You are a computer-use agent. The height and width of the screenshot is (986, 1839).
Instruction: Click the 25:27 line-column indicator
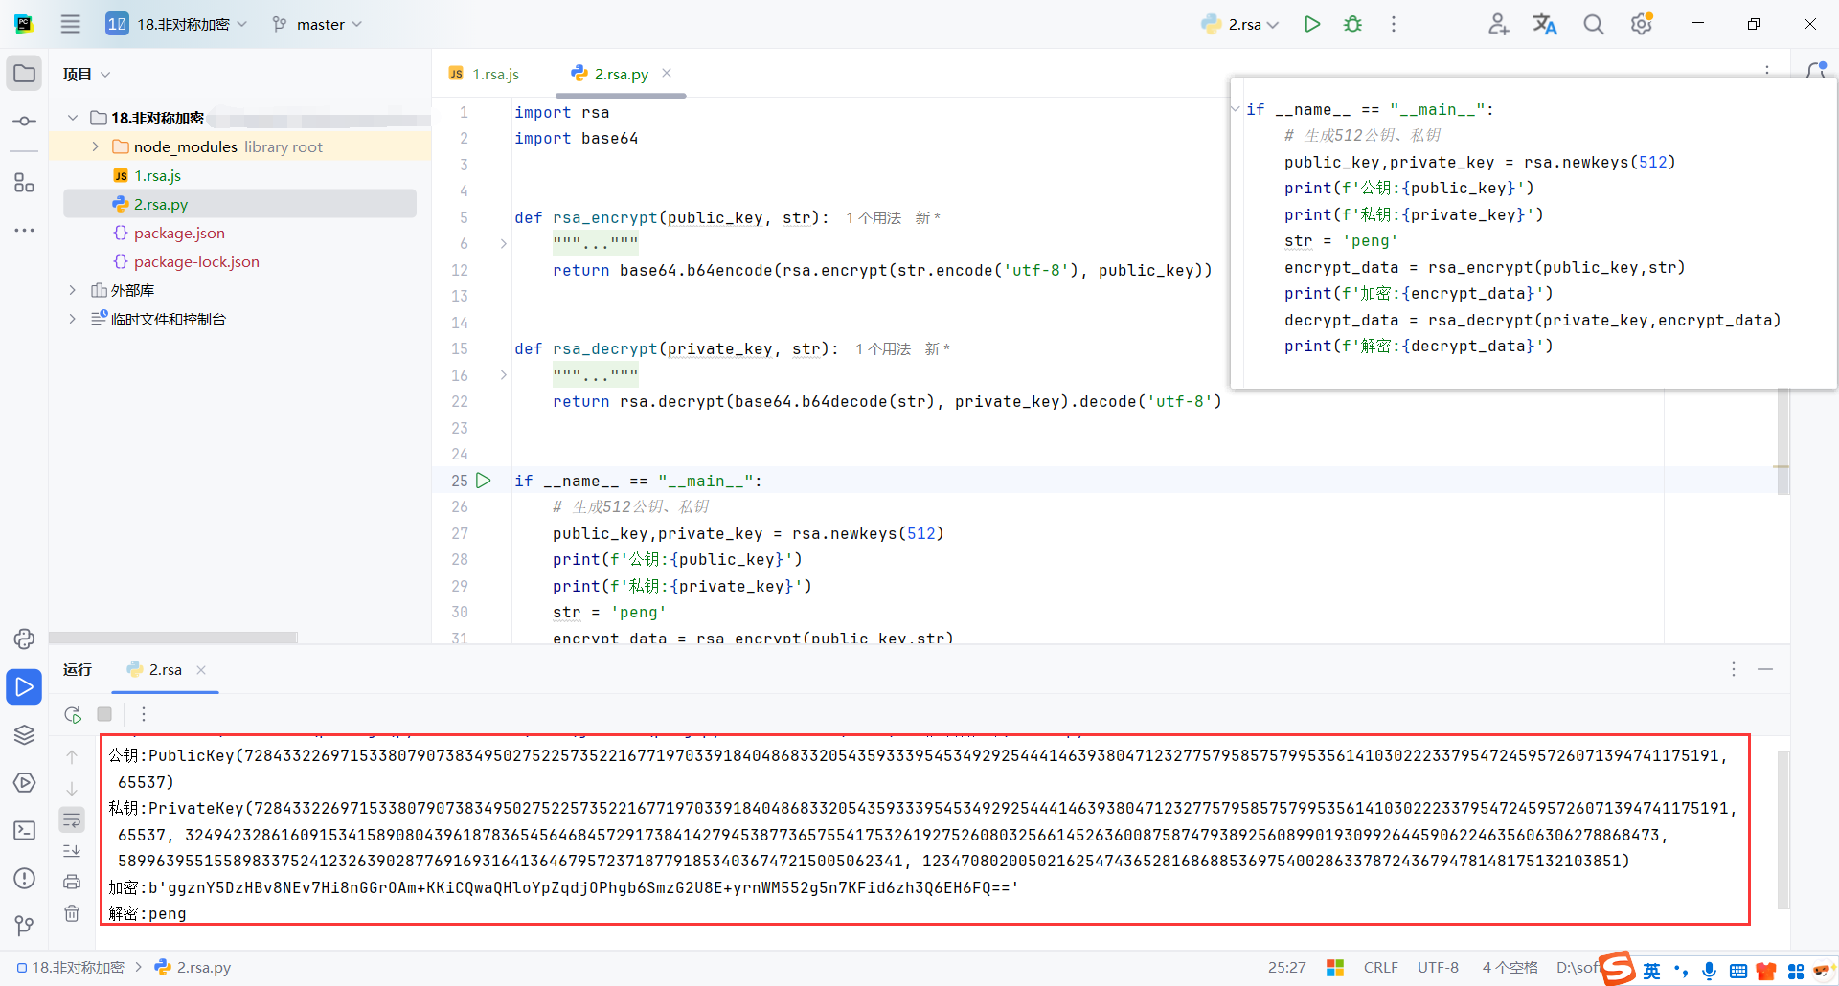pos(1286,968)
